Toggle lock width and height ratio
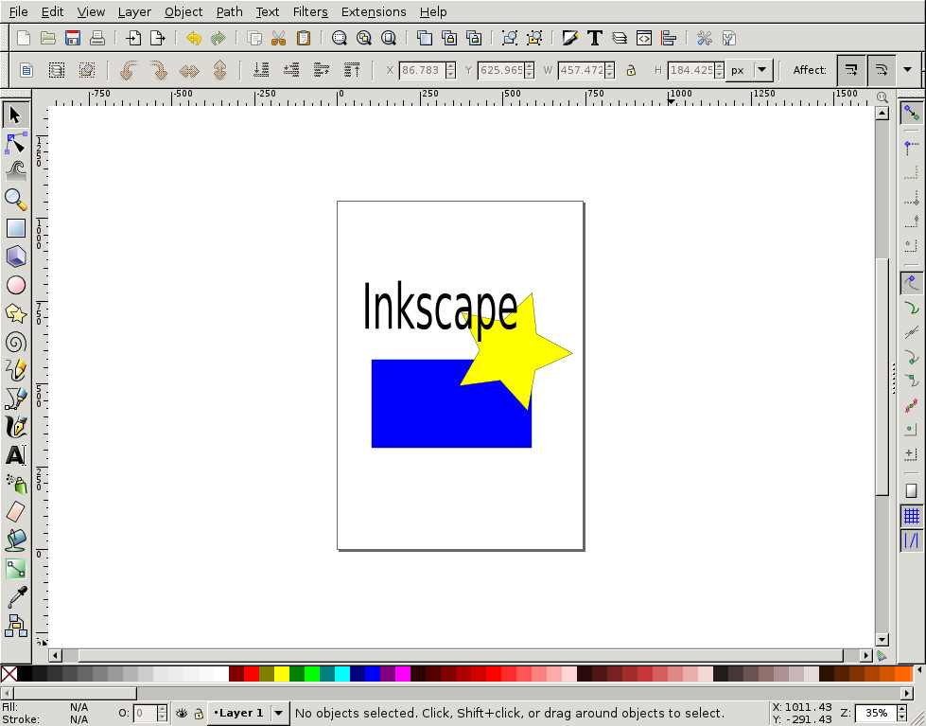 [x=631, y=70]
